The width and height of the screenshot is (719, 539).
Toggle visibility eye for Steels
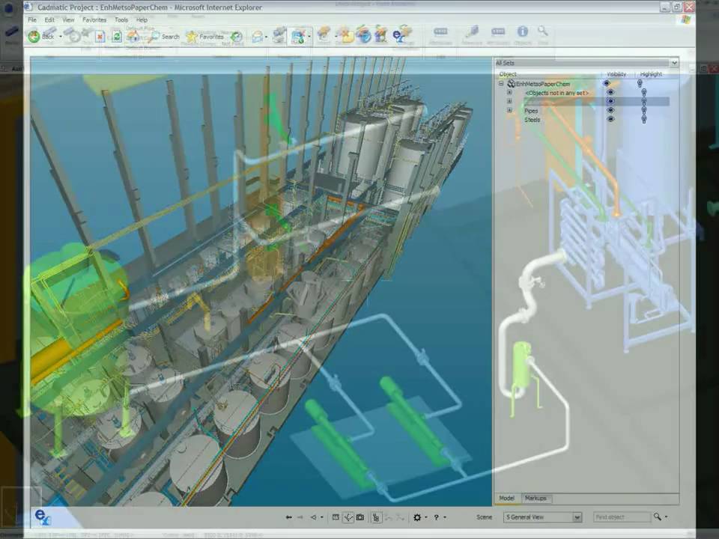pos(610,119)
